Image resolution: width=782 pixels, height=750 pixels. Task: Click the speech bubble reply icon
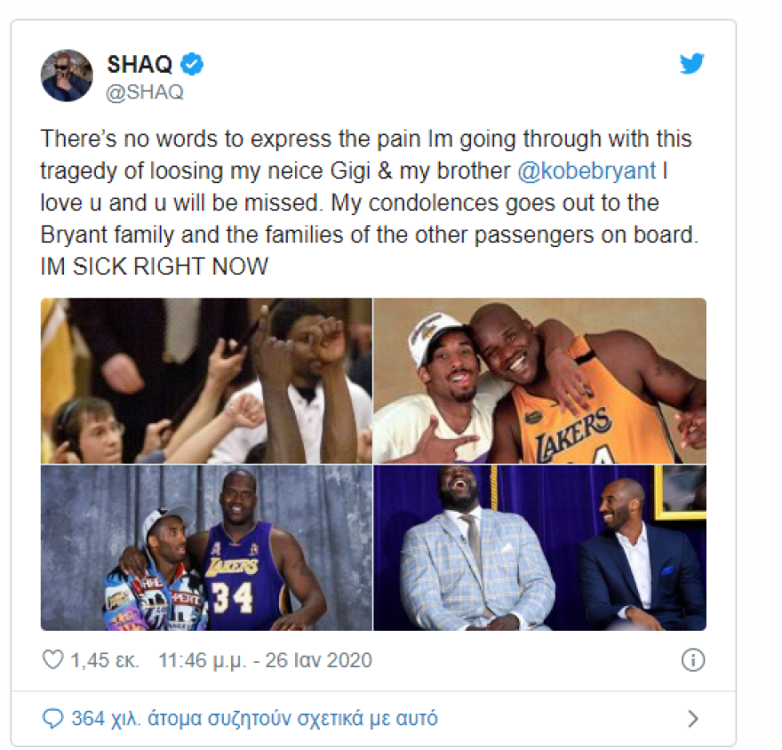click(x=52, y=718)
